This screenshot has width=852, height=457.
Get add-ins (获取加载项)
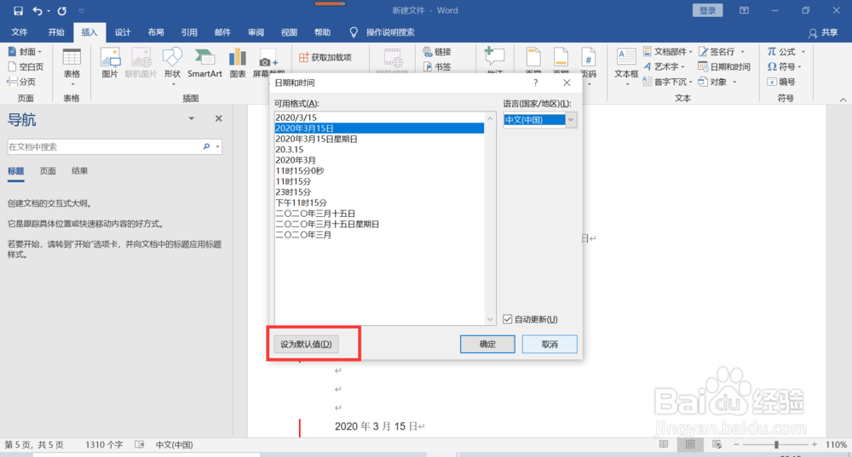pos(325,57)
